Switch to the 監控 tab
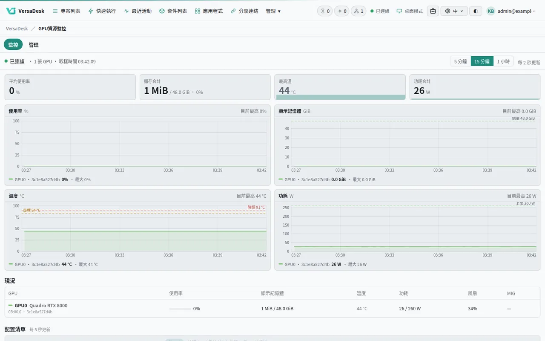 (13, 44)
